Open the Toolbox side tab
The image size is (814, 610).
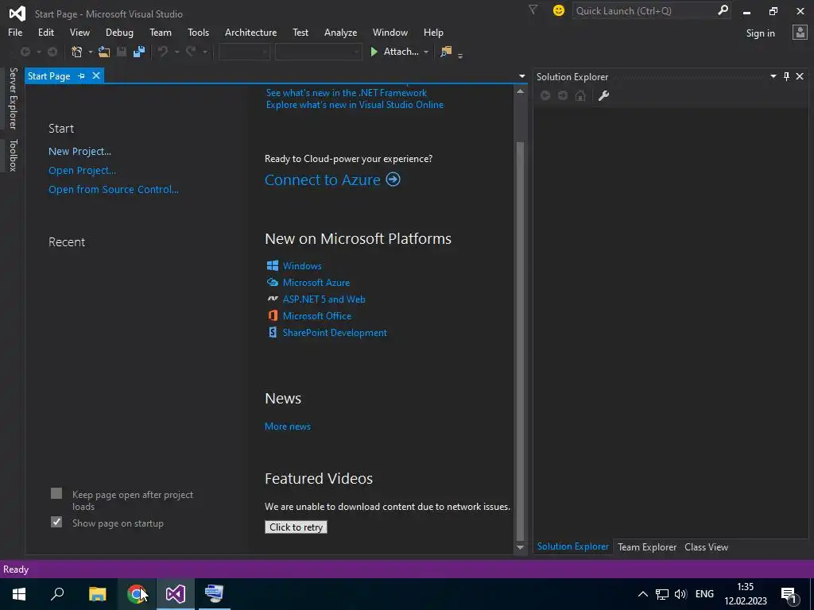pos(13,155)
